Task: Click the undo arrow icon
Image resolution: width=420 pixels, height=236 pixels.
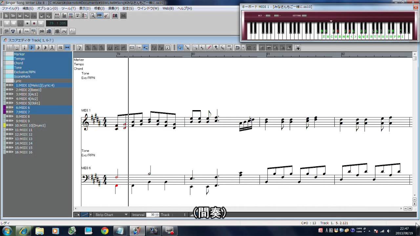Action: coord(238,48)
